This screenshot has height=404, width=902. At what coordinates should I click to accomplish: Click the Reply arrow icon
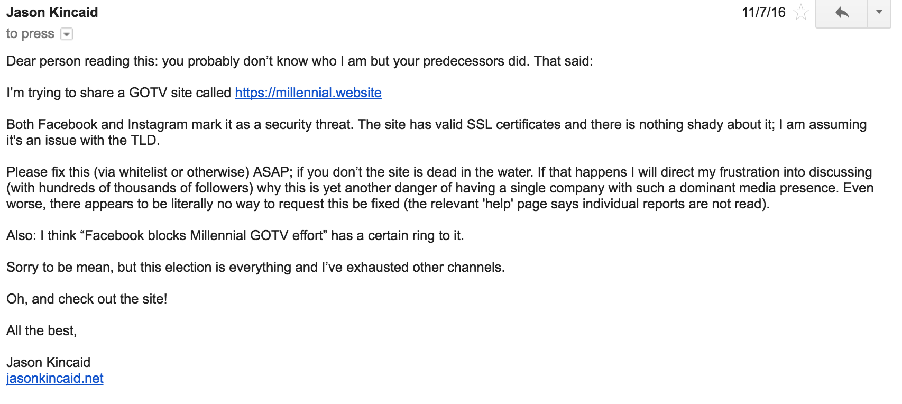842,13
